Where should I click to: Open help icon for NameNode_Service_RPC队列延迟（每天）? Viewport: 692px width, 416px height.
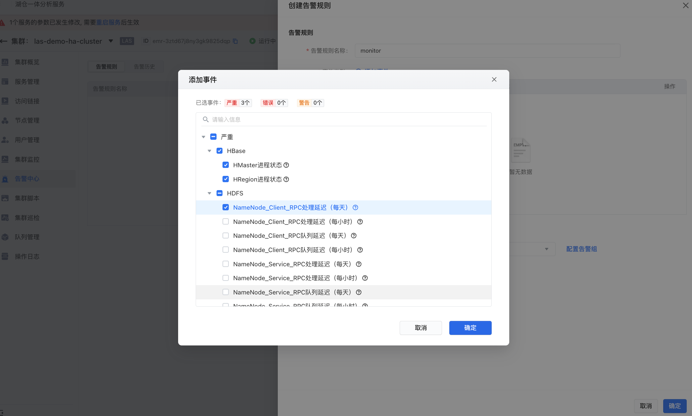point(359,292)
